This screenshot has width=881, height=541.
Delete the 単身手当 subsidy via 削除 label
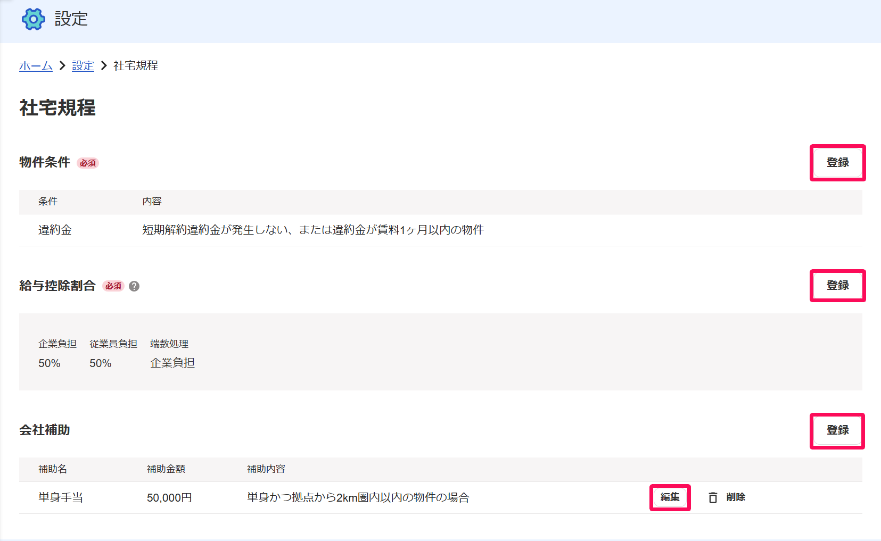click(736, 497)
